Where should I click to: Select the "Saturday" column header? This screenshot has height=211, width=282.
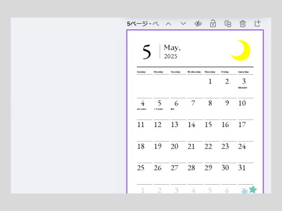tap(243, 72)
